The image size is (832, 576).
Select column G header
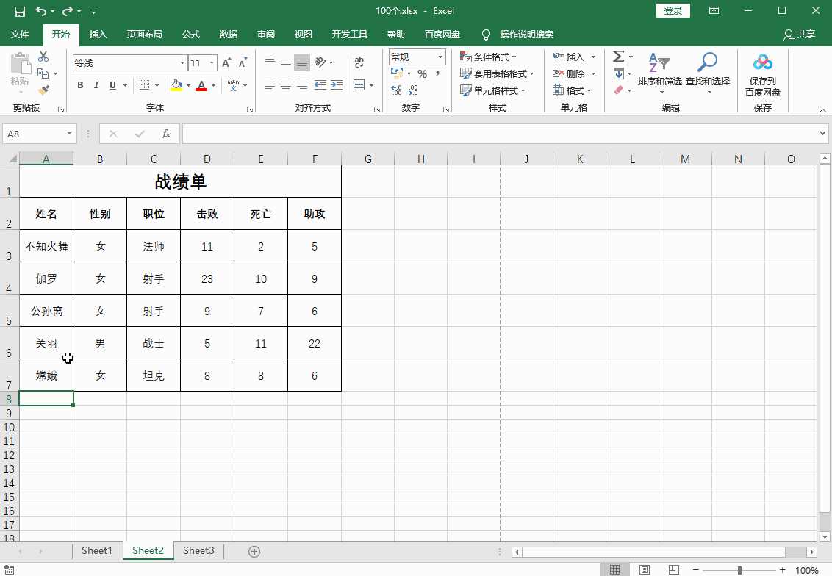tap(367, 159)
